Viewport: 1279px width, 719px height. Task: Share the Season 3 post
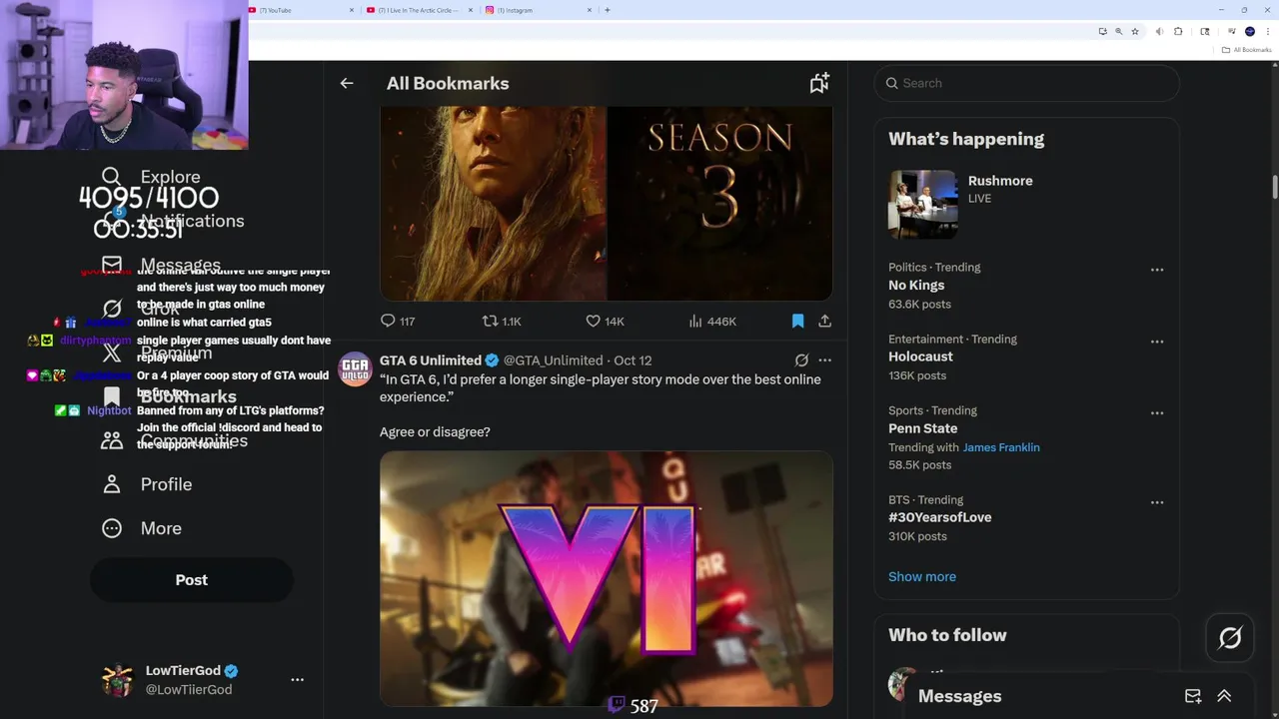coord(824,321)
